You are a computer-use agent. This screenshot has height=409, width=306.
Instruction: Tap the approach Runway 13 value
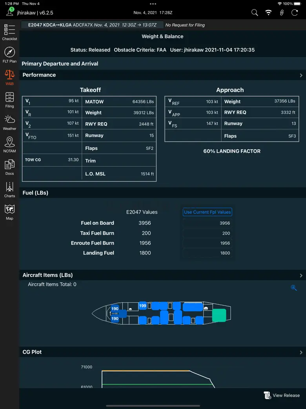(x=294, y=124)
